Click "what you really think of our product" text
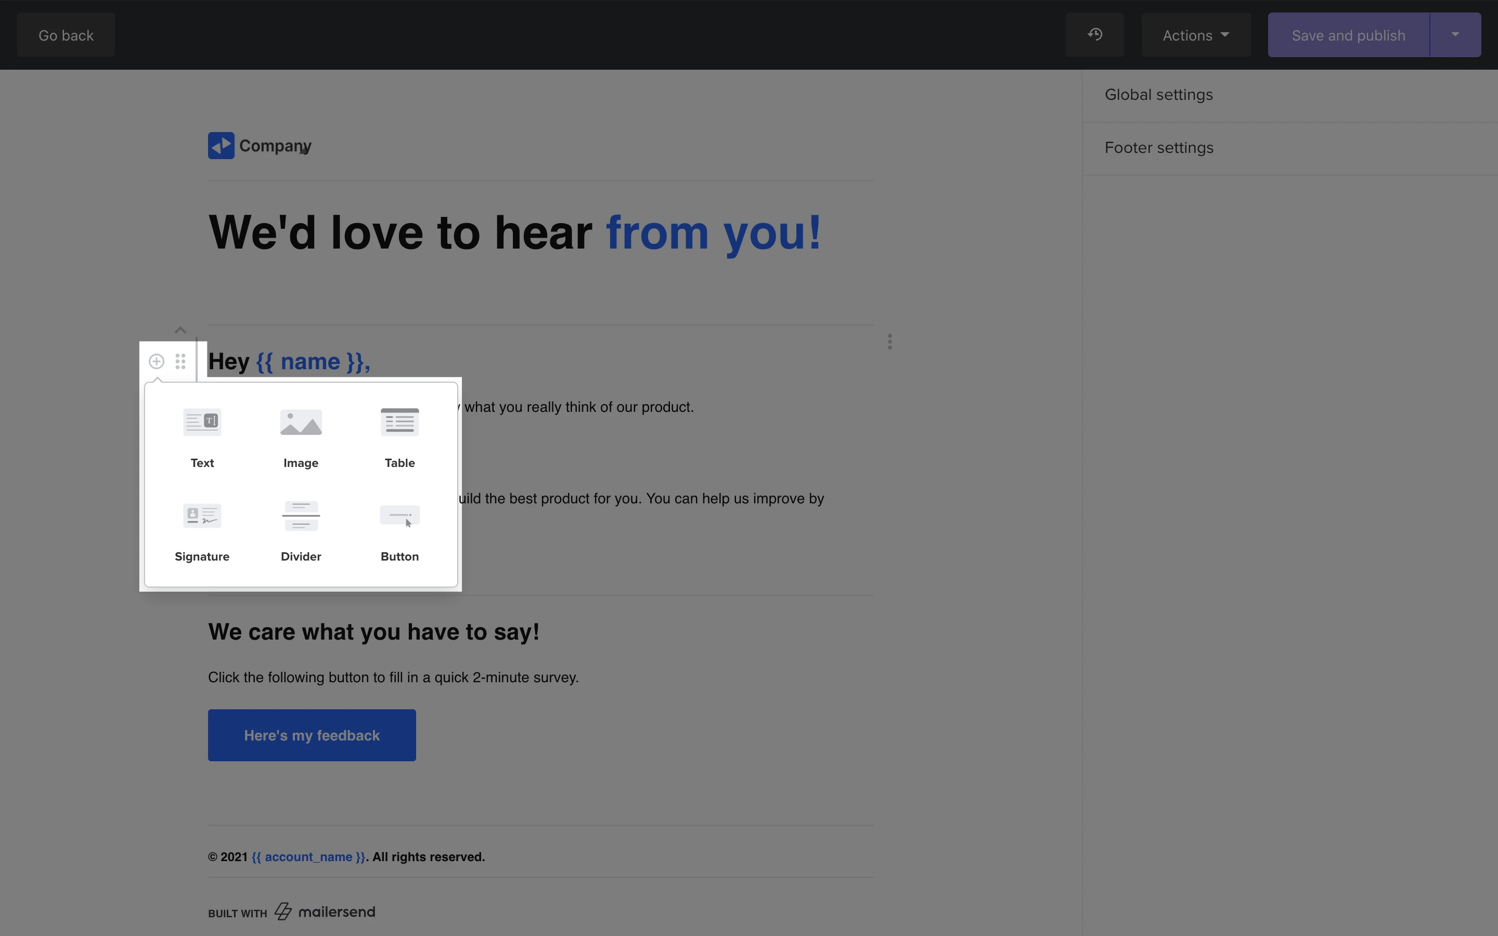 pyautogui.click(x=579, y=407)
